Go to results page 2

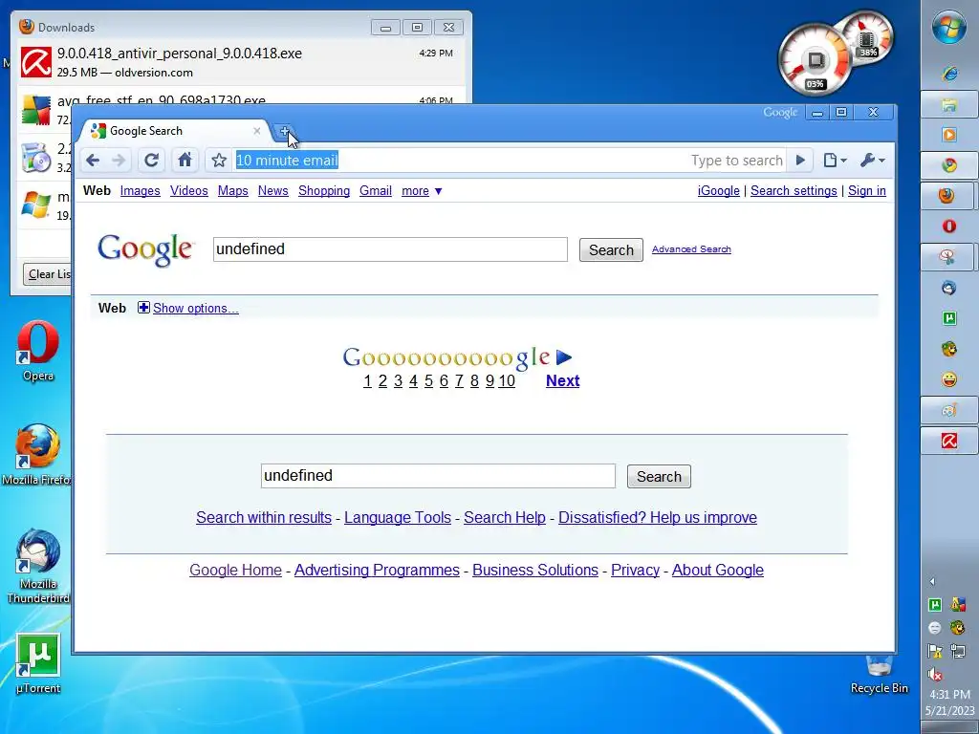[x=382, y=380]
